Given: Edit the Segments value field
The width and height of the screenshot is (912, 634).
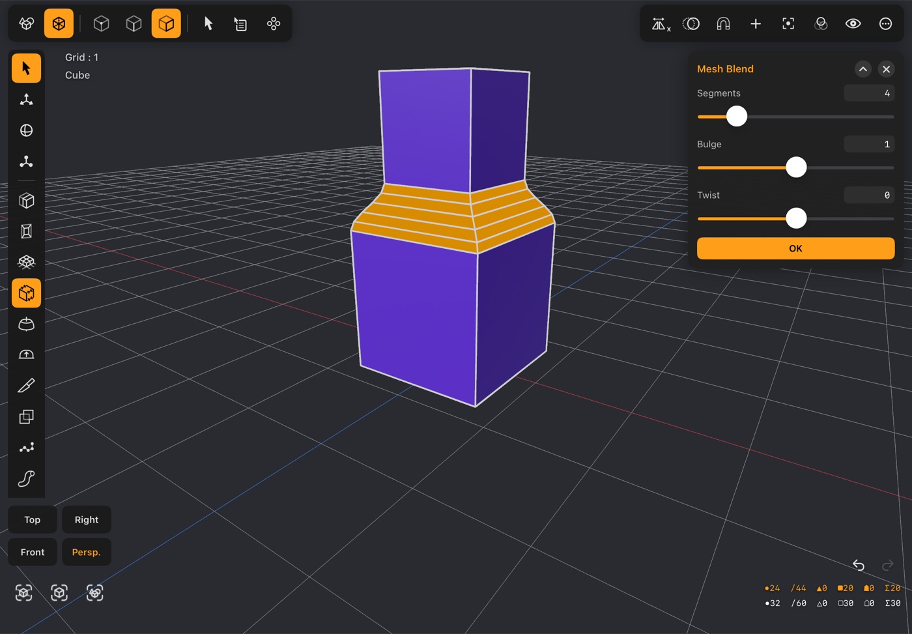Looking at the screenshot, I should pos(869,93).
